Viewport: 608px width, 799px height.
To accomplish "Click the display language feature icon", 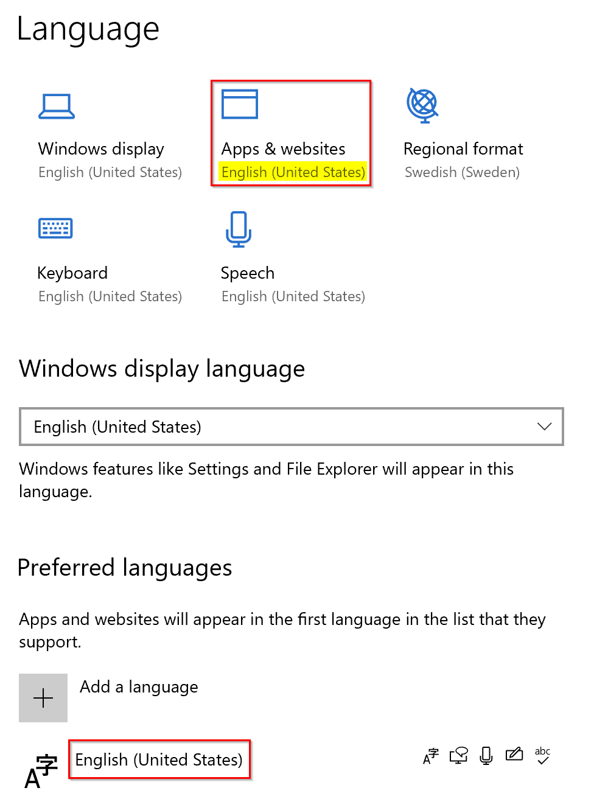I will click(431, 756).
